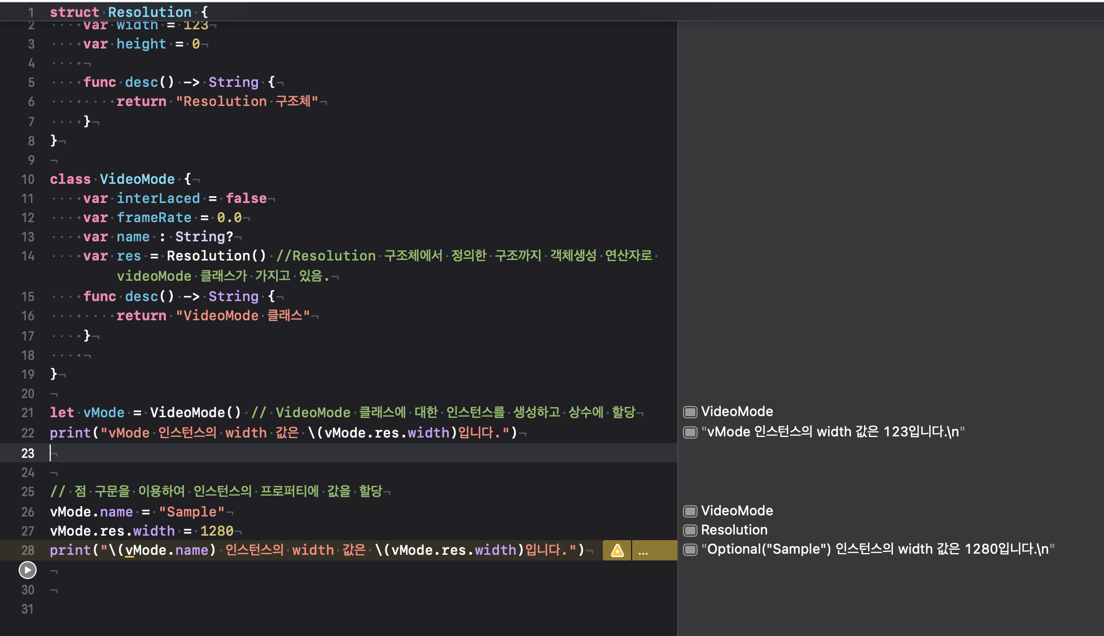Click the play button to run the playground up to line 29
Image resolution: width=1104 pixels, height=636 pixels.
tap(27, 570)
